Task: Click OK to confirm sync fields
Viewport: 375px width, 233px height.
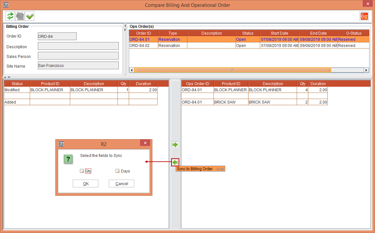Action: click(x=85, y=183)
